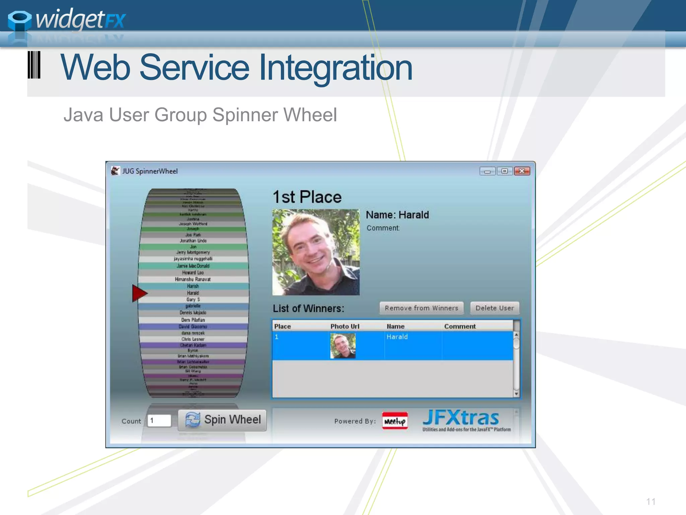Maximize the JUG SpinnerWheel window
This screenshot has width=686, height=515.
click(504, 171)
